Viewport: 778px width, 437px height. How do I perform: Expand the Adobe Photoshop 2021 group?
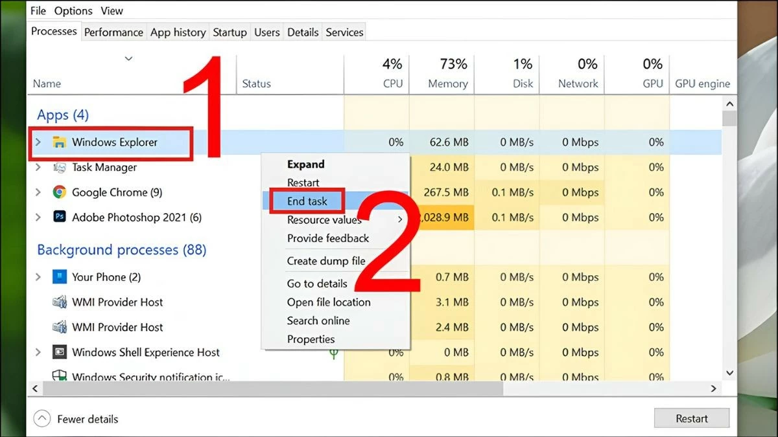pos(38,218)
